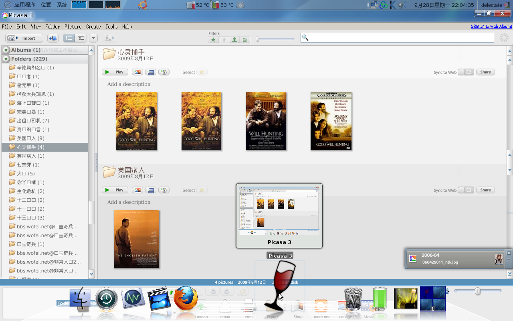Screen dimensions: 513x321
Task: Close the 2006-04 upload notification popup
Action: [x=509, y=253]
